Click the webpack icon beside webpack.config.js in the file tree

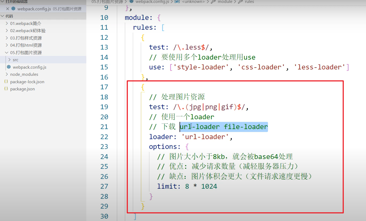click(9, 67)
